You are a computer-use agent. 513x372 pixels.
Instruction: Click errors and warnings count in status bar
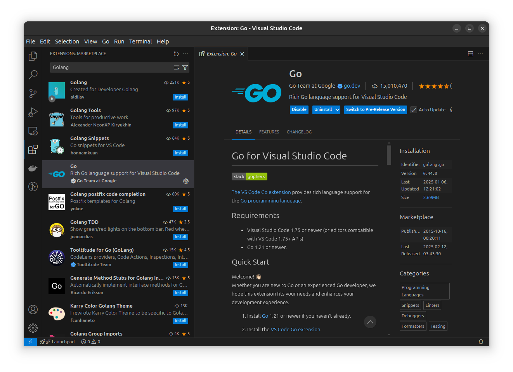[x=91, y=342]
